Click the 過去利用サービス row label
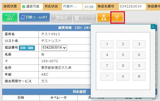 coord(18,81)
